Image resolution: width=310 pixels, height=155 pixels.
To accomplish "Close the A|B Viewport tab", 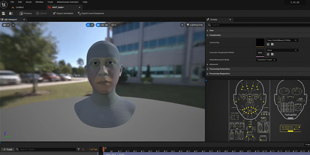I will [24, 20].
